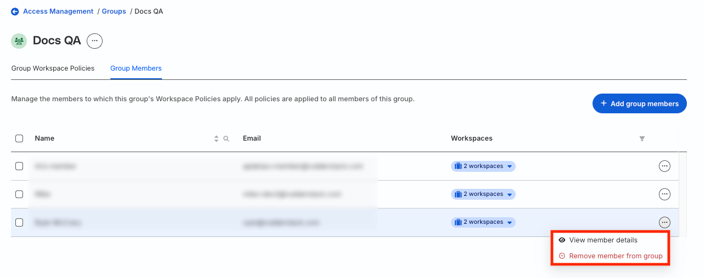The height and width of the screenshot is (278, 705).
Task: Expand second row's 2 workspaces dropdown
Action: 483,194
